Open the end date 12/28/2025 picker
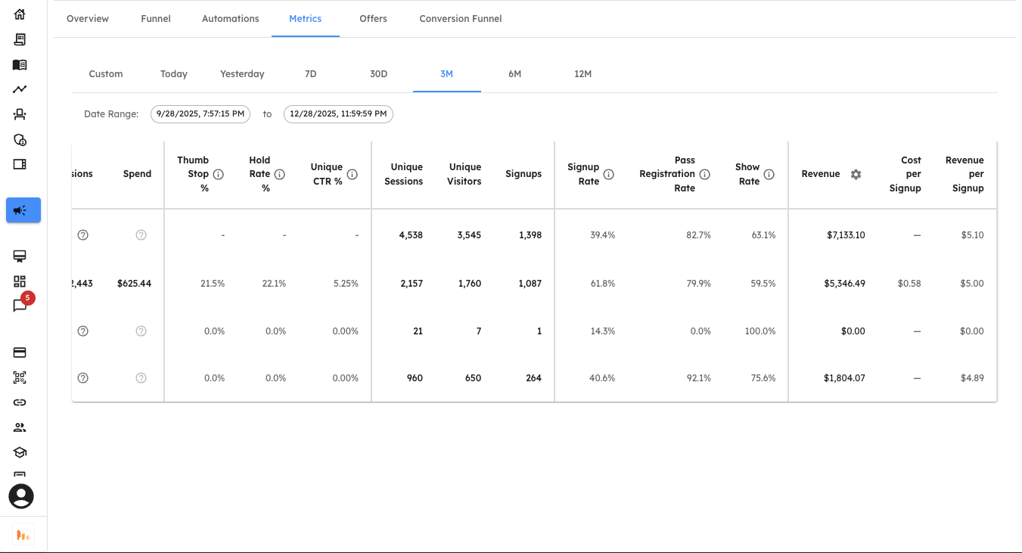The image size is (1022, 553). pyautogui.click(x=338, y=113)
